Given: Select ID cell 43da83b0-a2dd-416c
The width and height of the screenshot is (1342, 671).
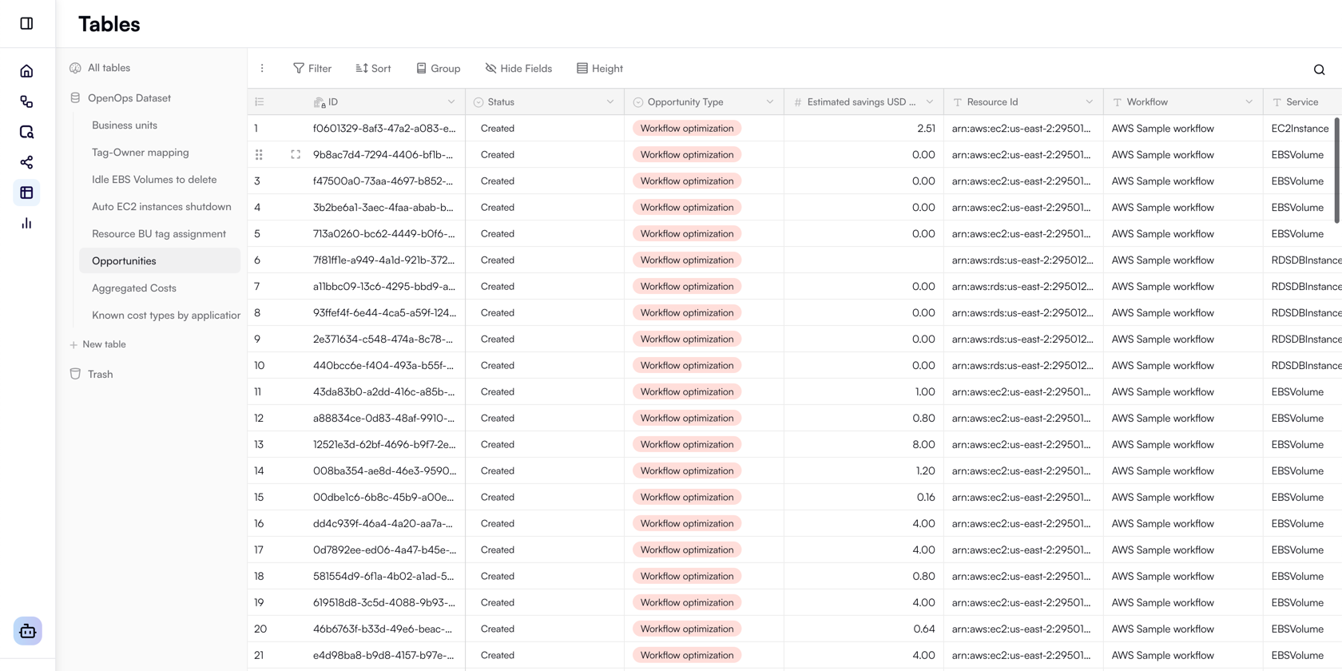Looking at the screenshot, I should [383, 391].
